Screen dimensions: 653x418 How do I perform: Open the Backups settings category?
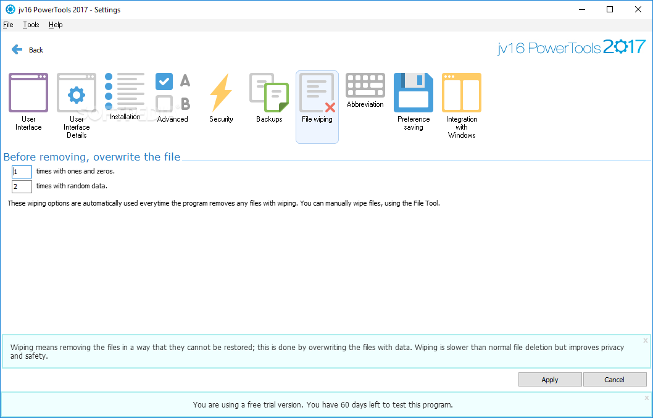click(269, 98)
